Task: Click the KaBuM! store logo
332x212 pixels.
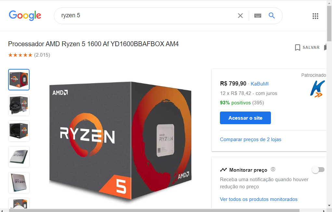Action: coord(317,89)
